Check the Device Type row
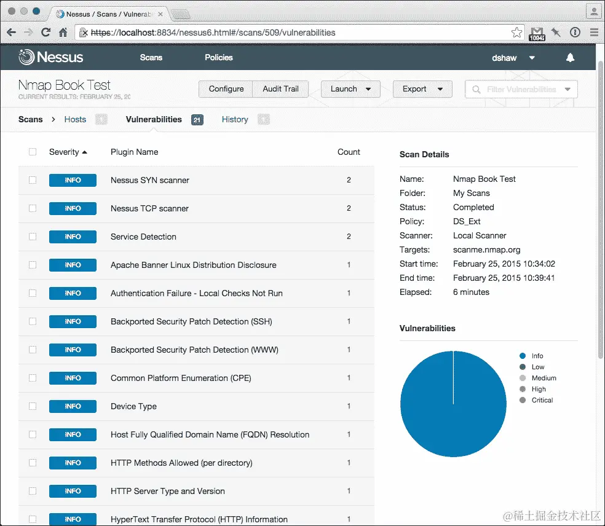605x526 pixels. point(33,406)
